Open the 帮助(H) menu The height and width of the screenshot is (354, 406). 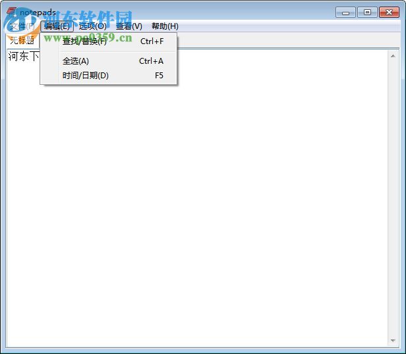165,26
